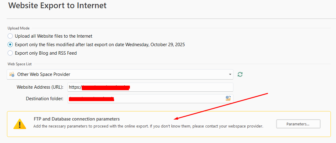The height and width of the screenshot is (143, 336).
Task: Click the browse folder icon in Destination folder
Action: [228, 98]
